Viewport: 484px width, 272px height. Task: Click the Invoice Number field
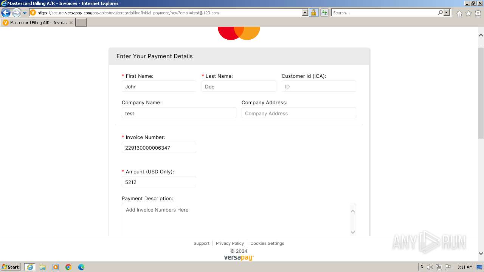[x=159, y=148]
